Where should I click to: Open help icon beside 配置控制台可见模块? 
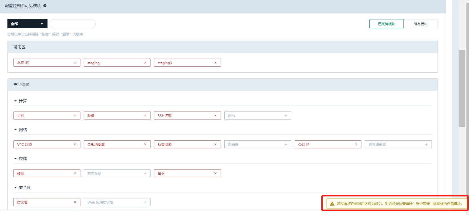[x=45, y=6]
